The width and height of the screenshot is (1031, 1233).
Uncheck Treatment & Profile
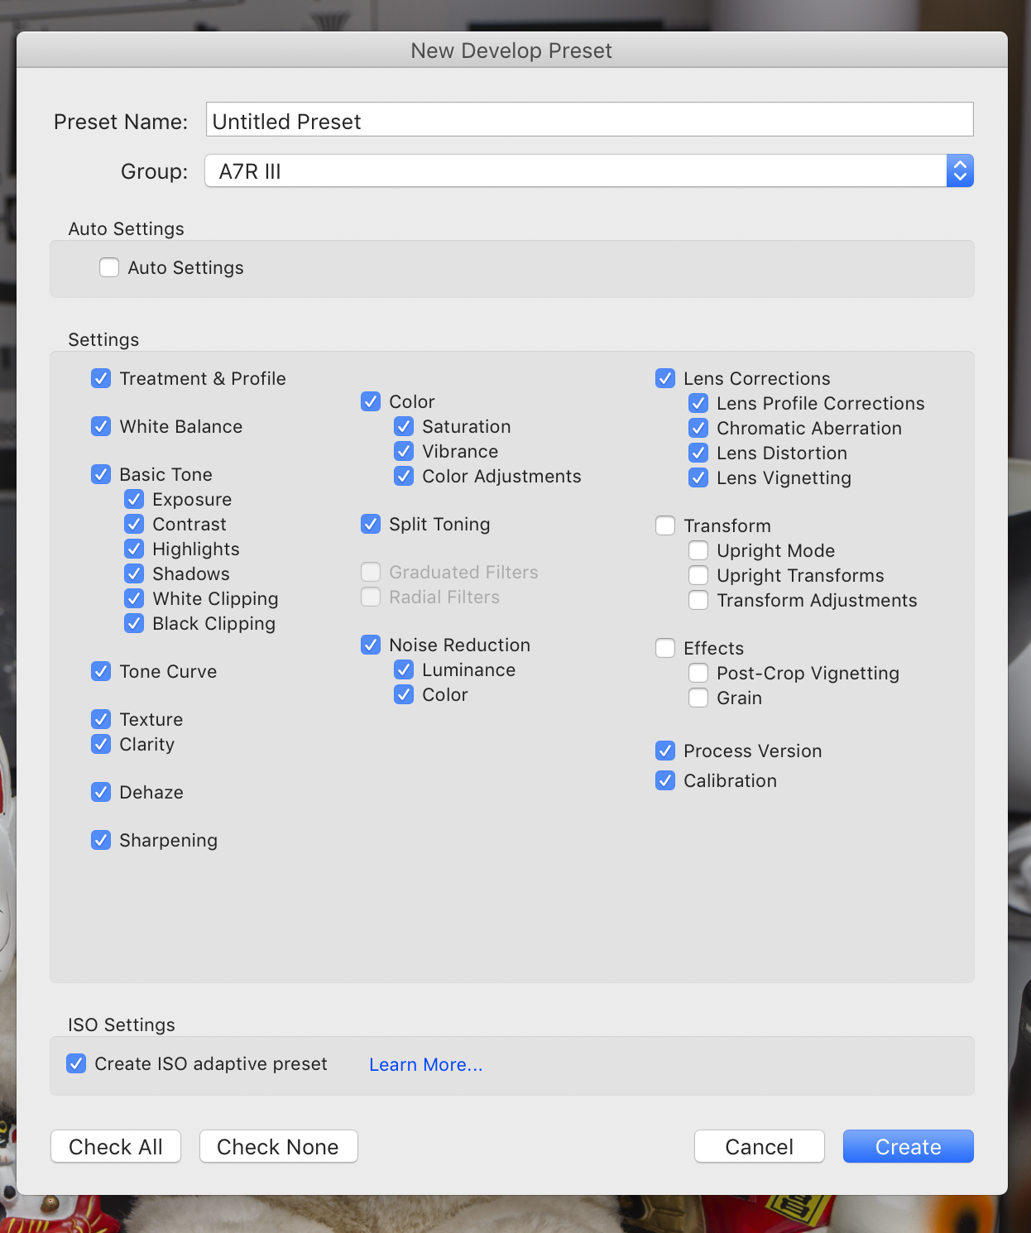[101, 378]
